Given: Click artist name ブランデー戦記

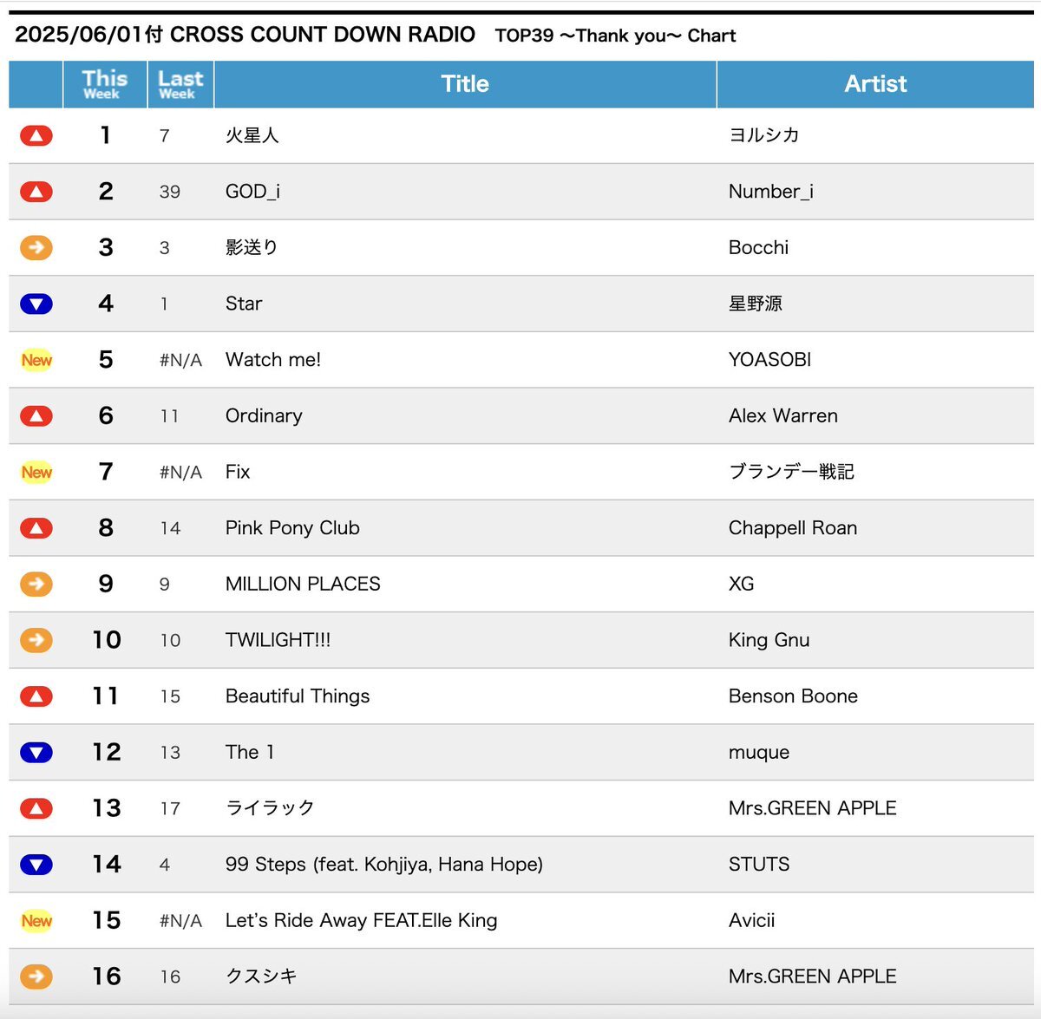Looking at the screenshot, I should 792,472.
